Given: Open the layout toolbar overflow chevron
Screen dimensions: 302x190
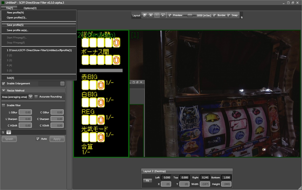Looking at the screenshot, I should click(242, 17).
